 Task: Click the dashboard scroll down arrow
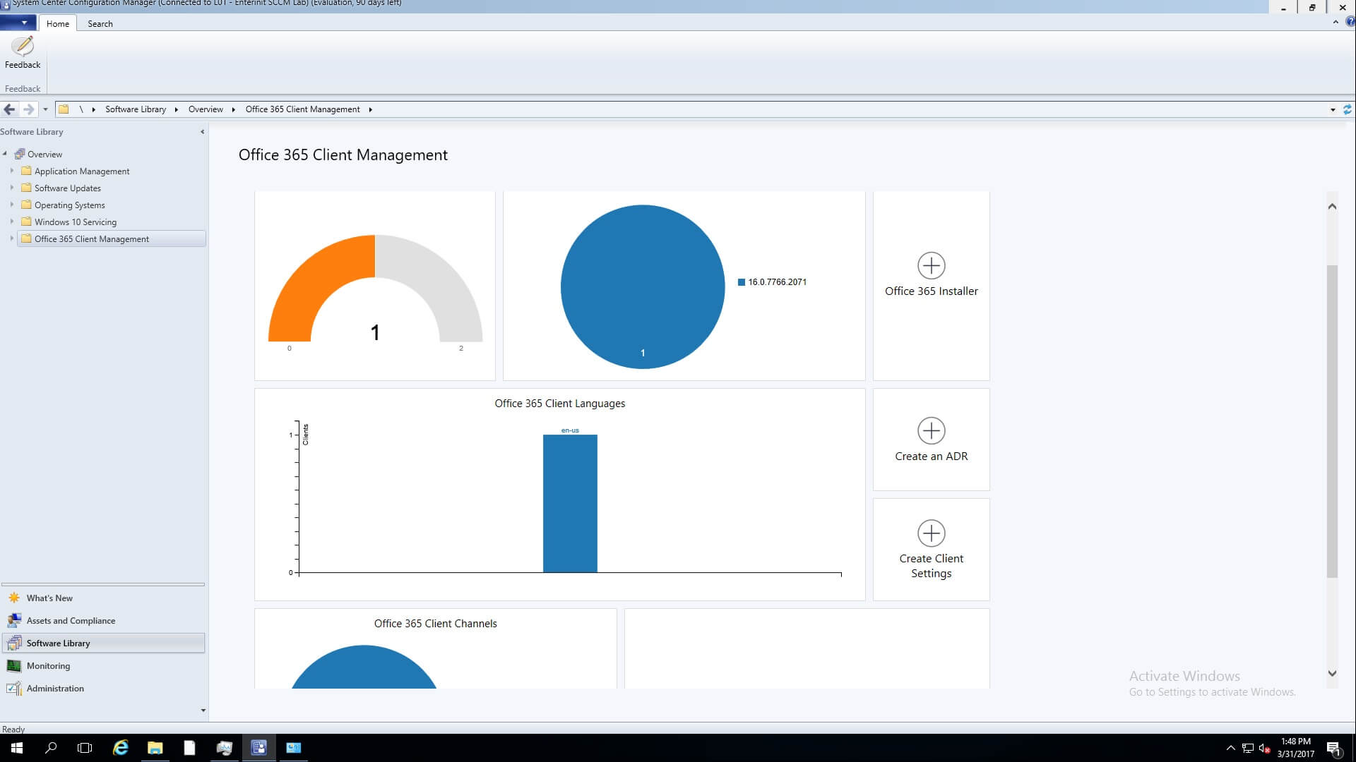(x=1332, y=673)
